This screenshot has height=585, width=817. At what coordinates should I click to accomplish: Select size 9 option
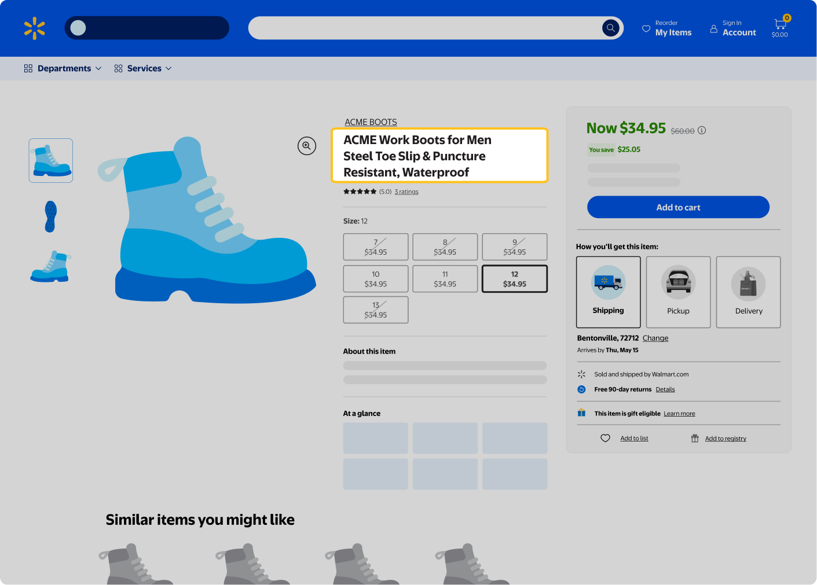pyautogui.click(x=515, y=247)
